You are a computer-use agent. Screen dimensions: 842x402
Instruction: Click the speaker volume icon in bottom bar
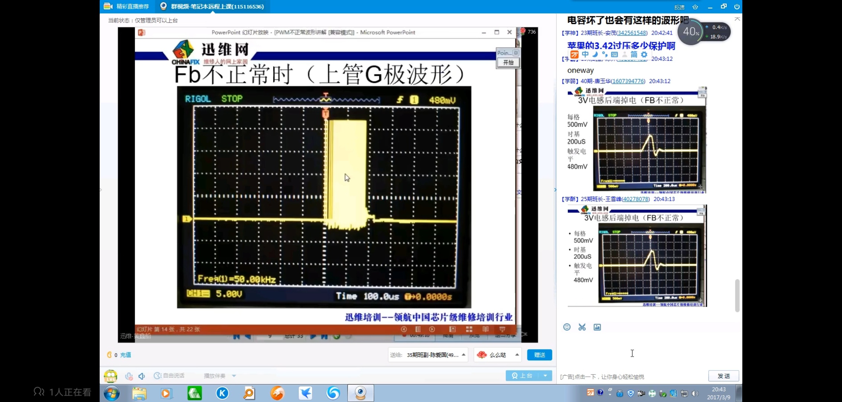point(142,376)
